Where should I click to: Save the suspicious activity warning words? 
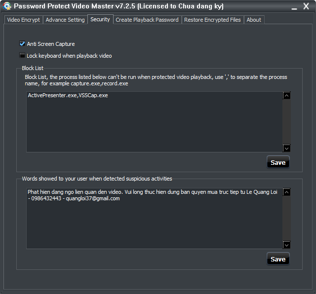point(278,259)
